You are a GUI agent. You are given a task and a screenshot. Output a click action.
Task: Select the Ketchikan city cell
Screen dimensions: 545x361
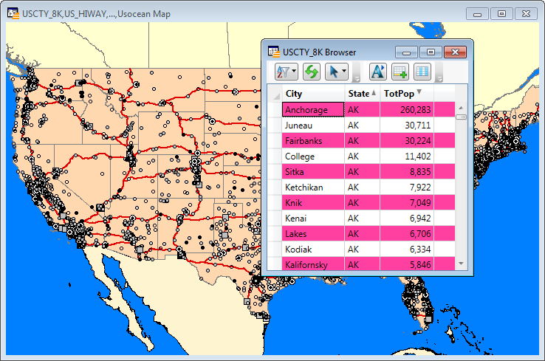click(313, 188)
